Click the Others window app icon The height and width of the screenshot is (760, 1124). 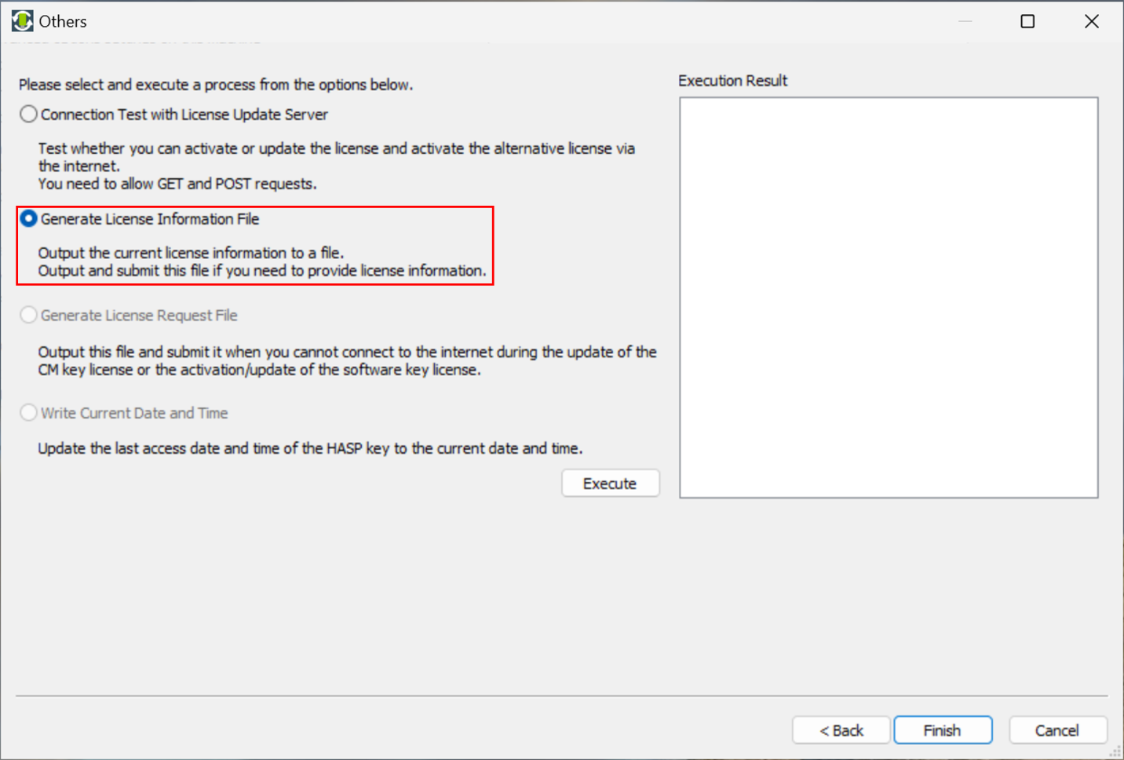[22, 21]
